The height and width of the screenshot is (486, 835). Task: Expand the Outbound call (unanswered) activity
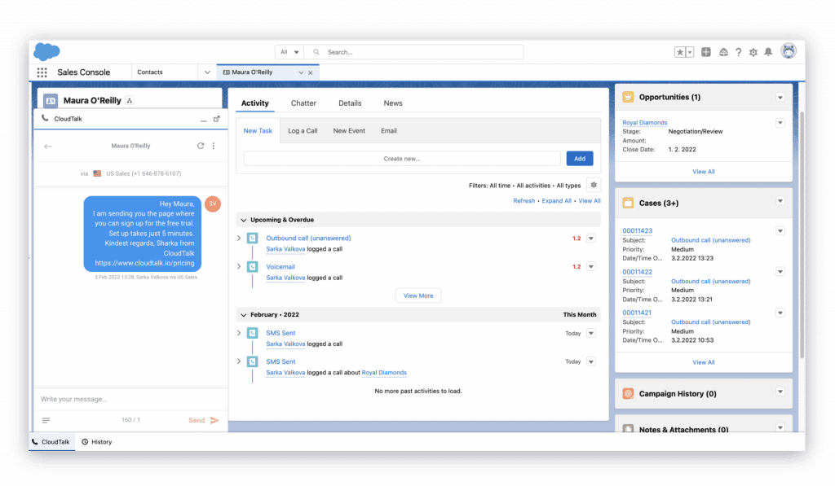click(x=239, y=239)
